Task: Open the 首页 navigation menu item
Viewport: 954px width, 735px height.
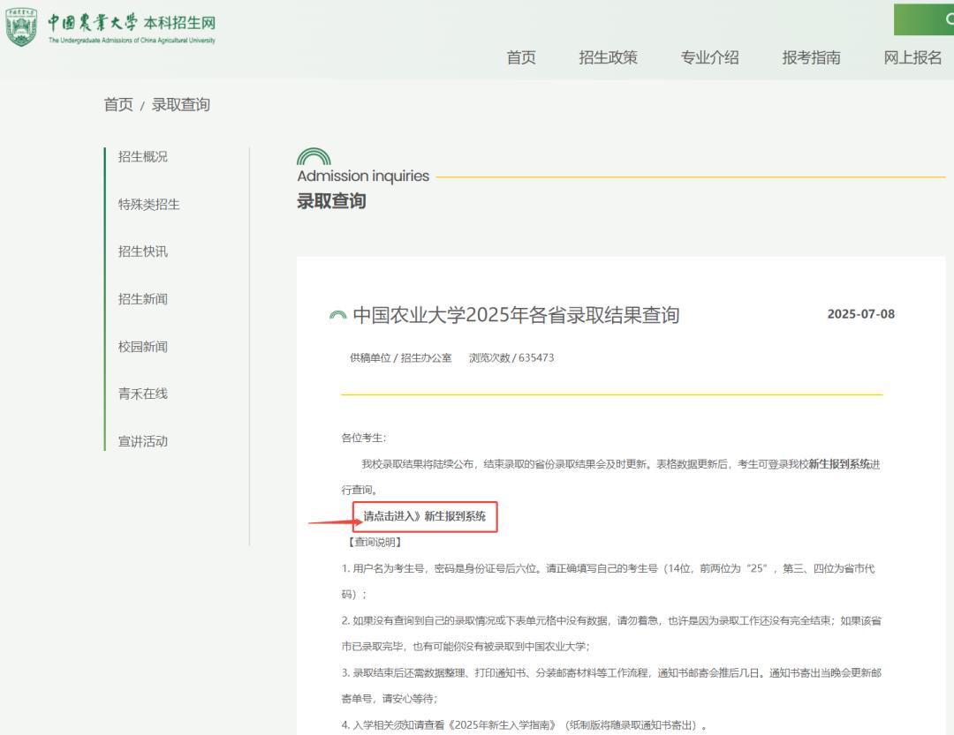Action: click(521, 57)
